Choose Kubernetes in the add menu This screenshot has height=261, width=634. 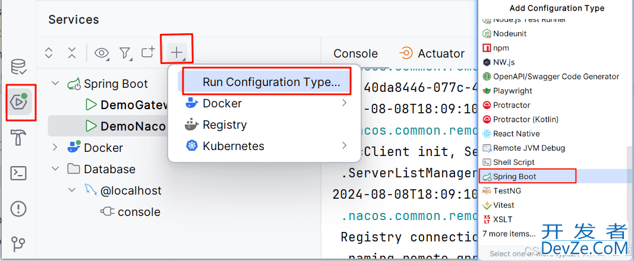[x=234, y=146]
